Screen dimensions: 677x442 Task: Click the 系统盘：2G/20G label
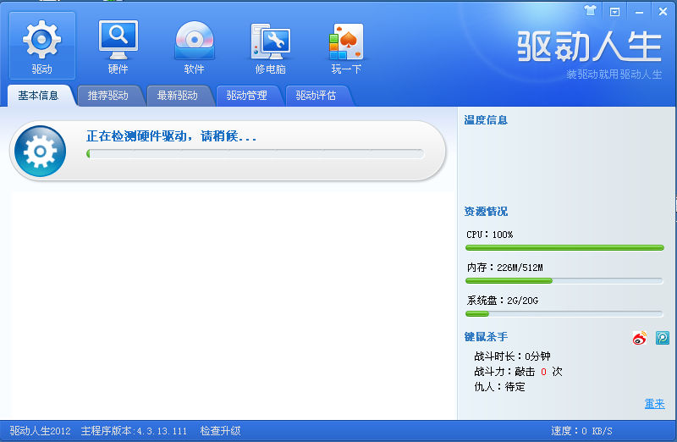pos(503,301)
